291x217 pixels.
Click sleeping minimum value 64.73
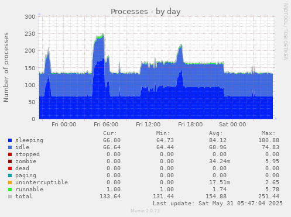pos(165,140)
